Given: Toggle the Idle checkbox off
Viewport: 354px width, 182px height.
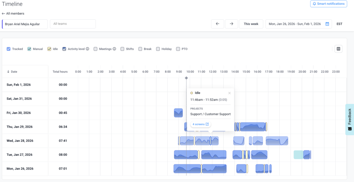Looking at the screenshot, I should pos(49,49).
